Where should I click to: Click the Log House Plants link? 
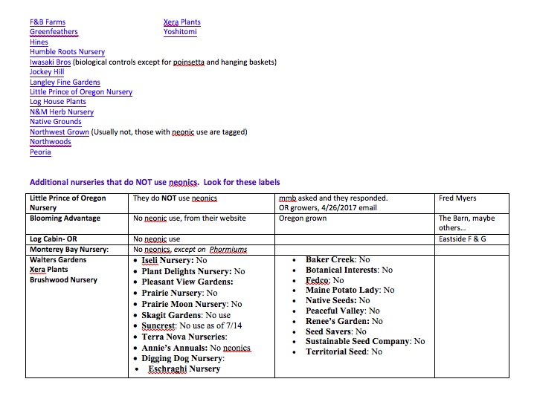coord(57,102)
